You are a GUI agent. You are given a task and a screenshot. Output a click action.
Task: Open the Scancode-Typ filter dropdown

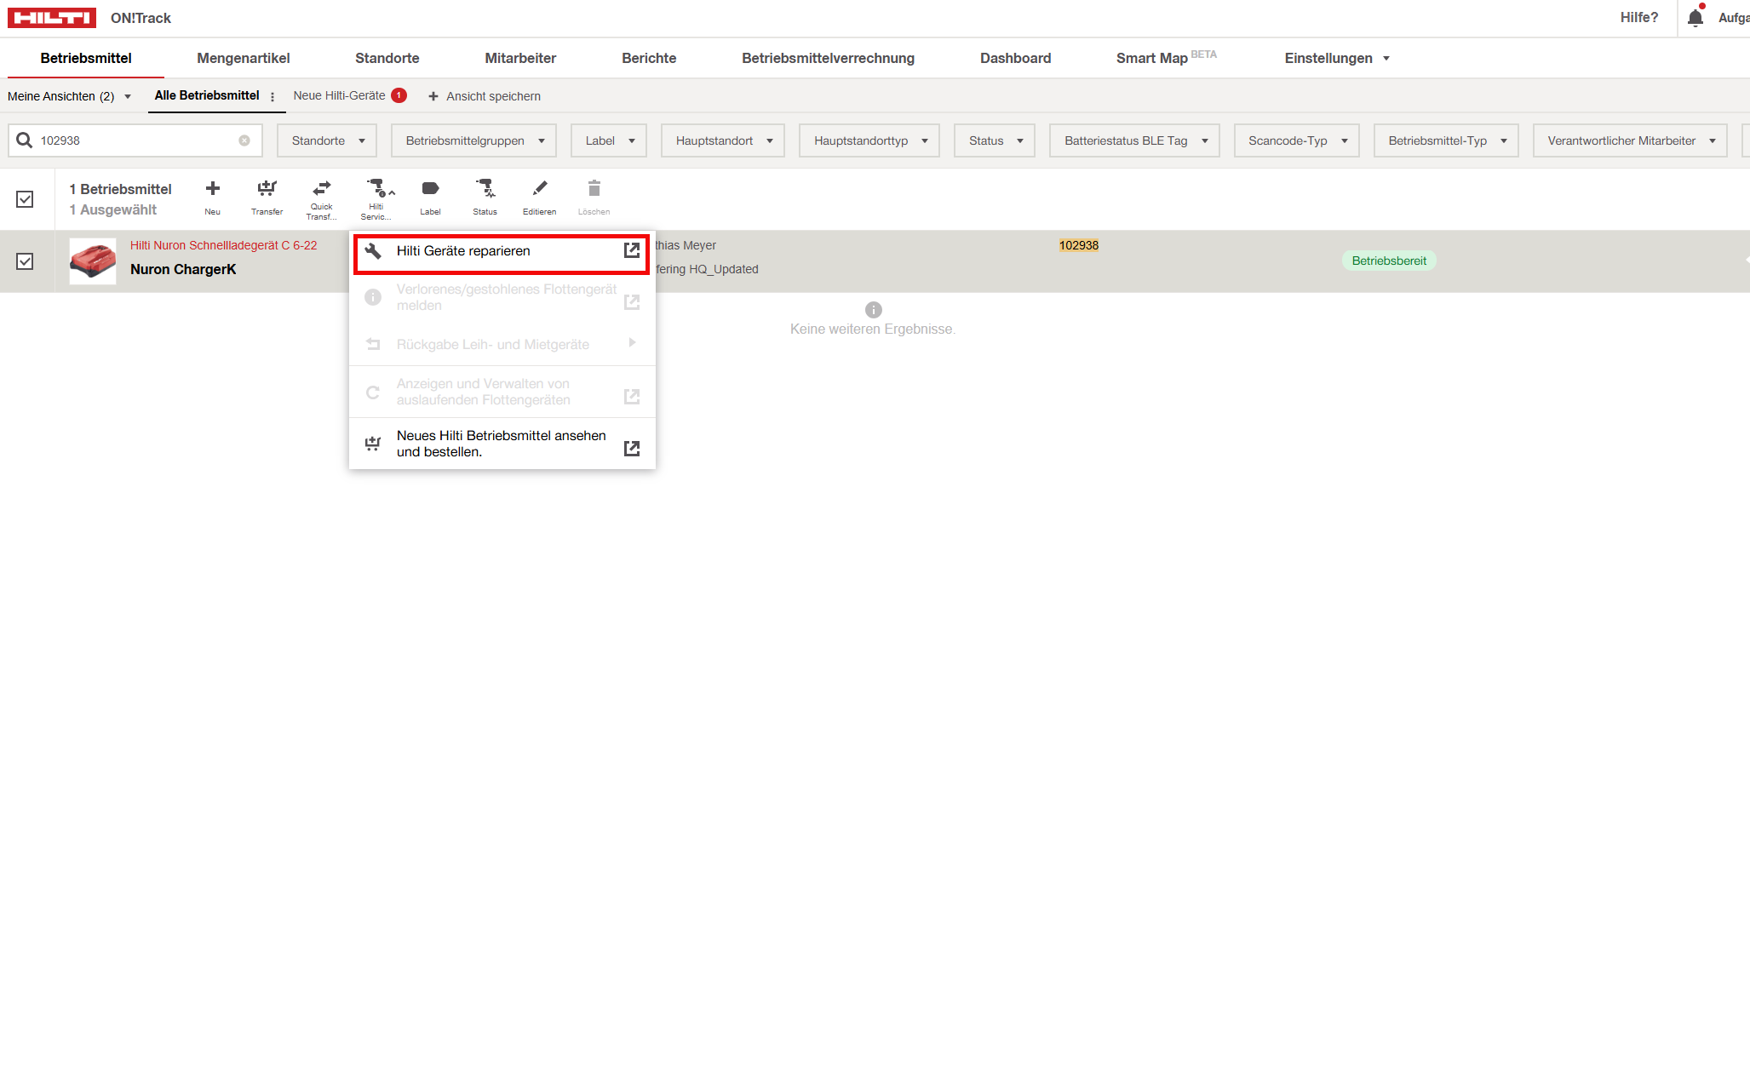(1296, 140)
